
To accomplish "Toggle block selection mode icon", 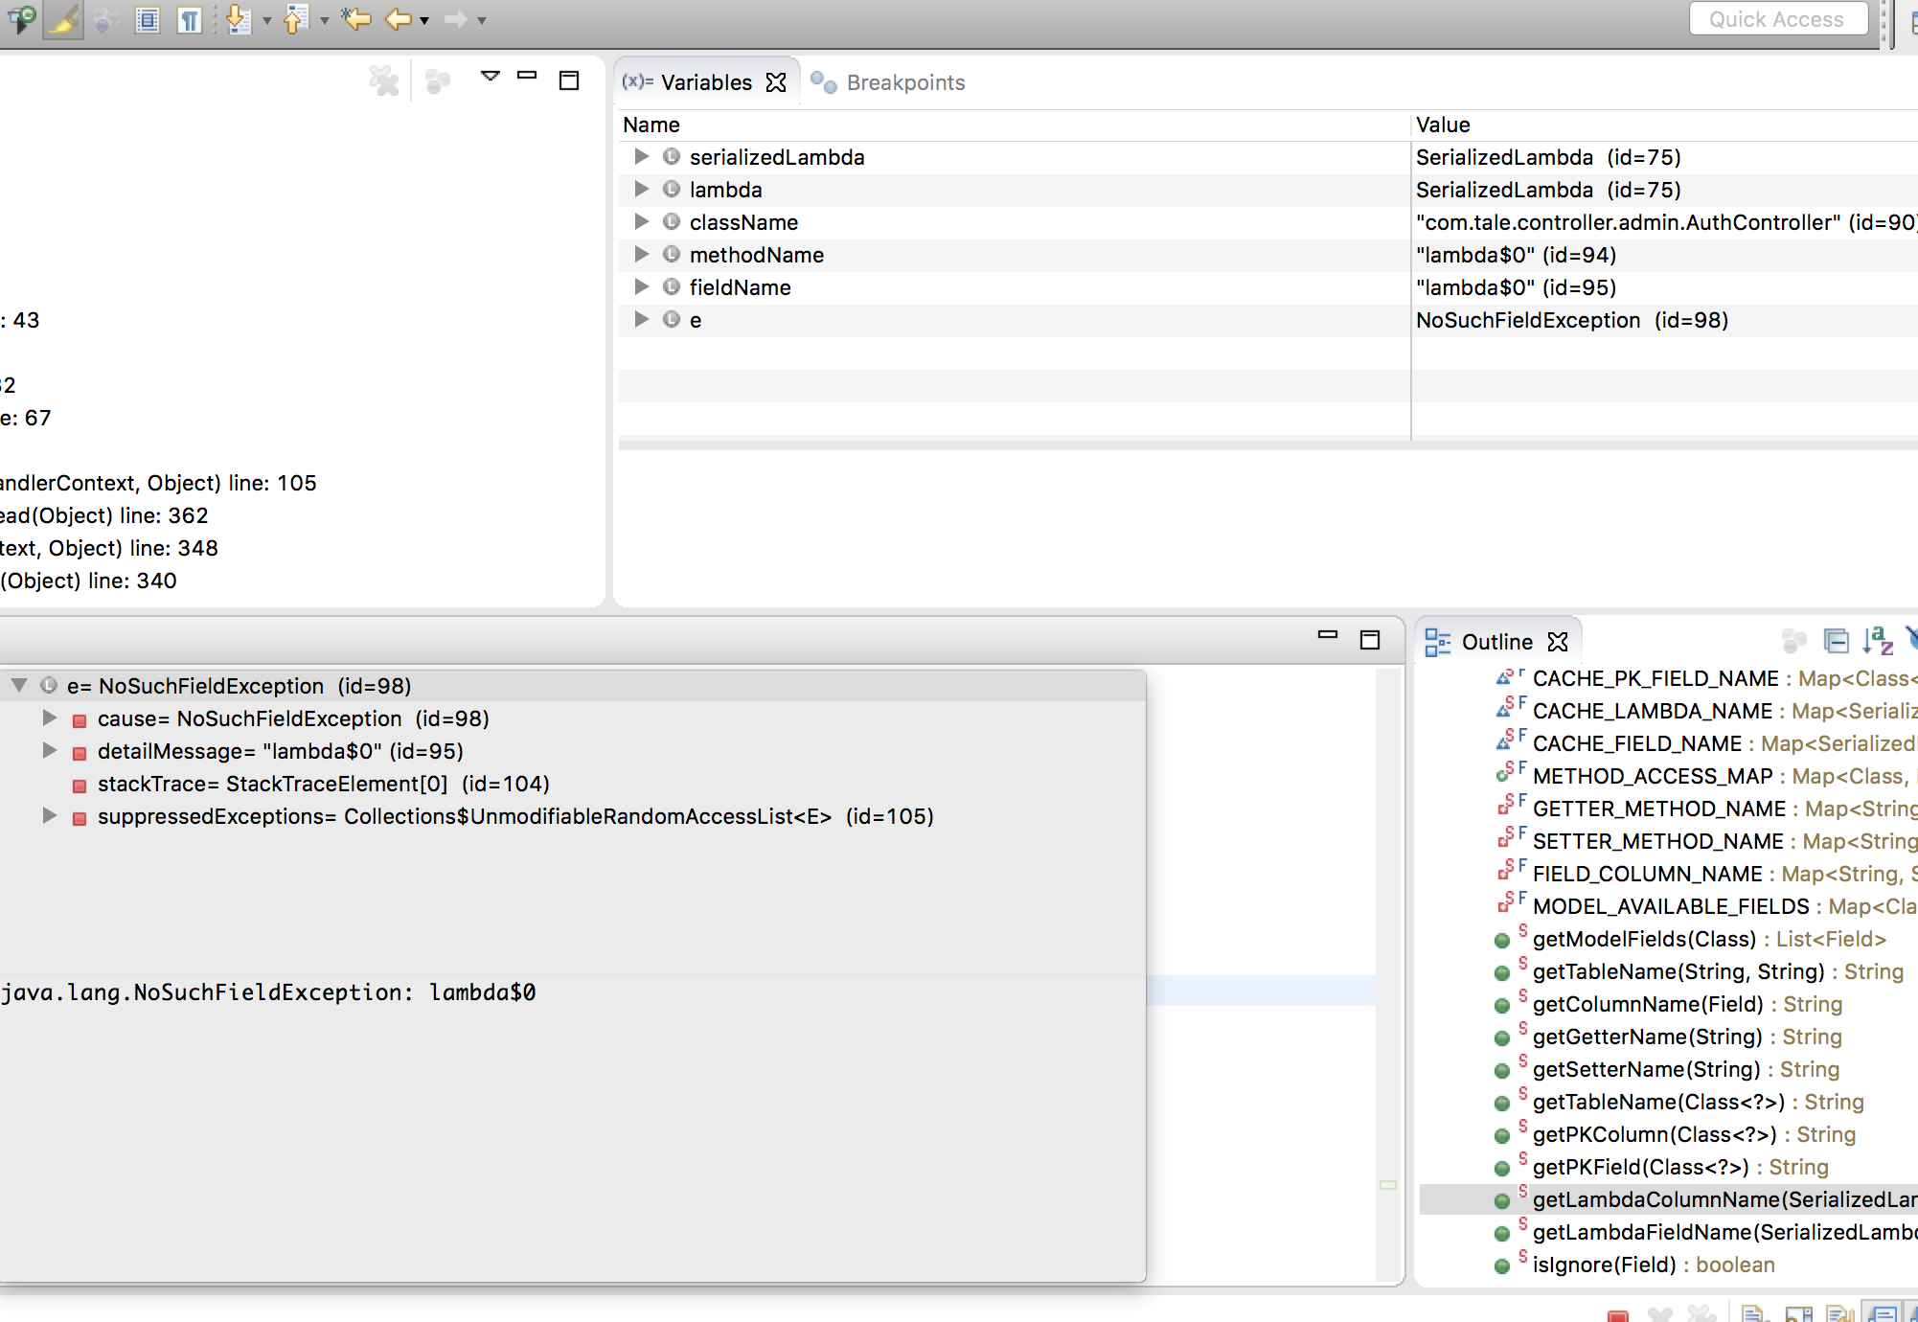I will [148, 19].
